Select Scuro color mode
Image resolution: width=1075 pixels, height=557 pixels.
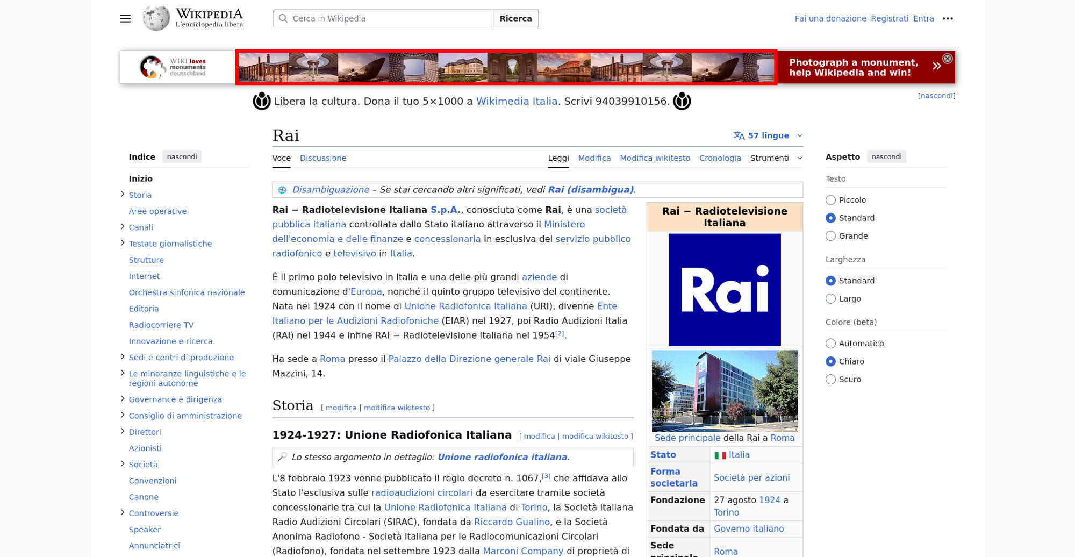click(x=830, y=380)
